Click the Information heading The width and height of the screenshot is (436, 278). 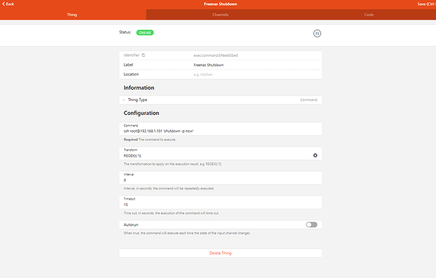(x=139, y=88)
